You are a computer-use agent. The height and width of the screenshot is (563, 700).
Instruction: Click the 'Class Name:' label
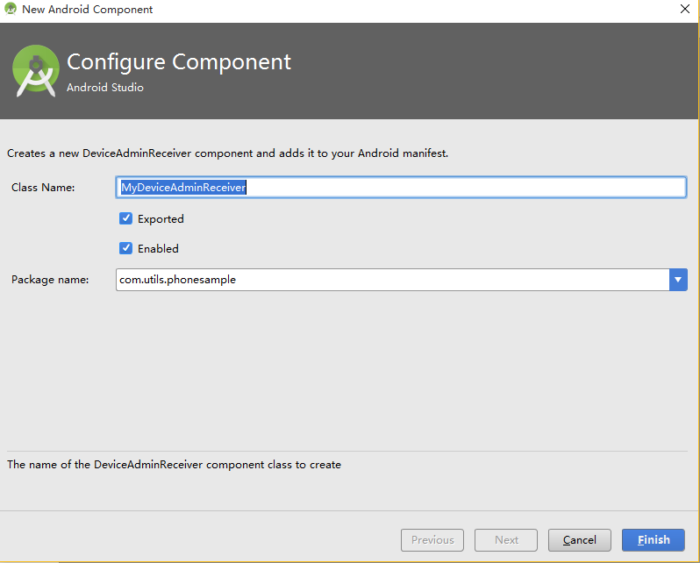pyautogui.click(x=43, y=188)
